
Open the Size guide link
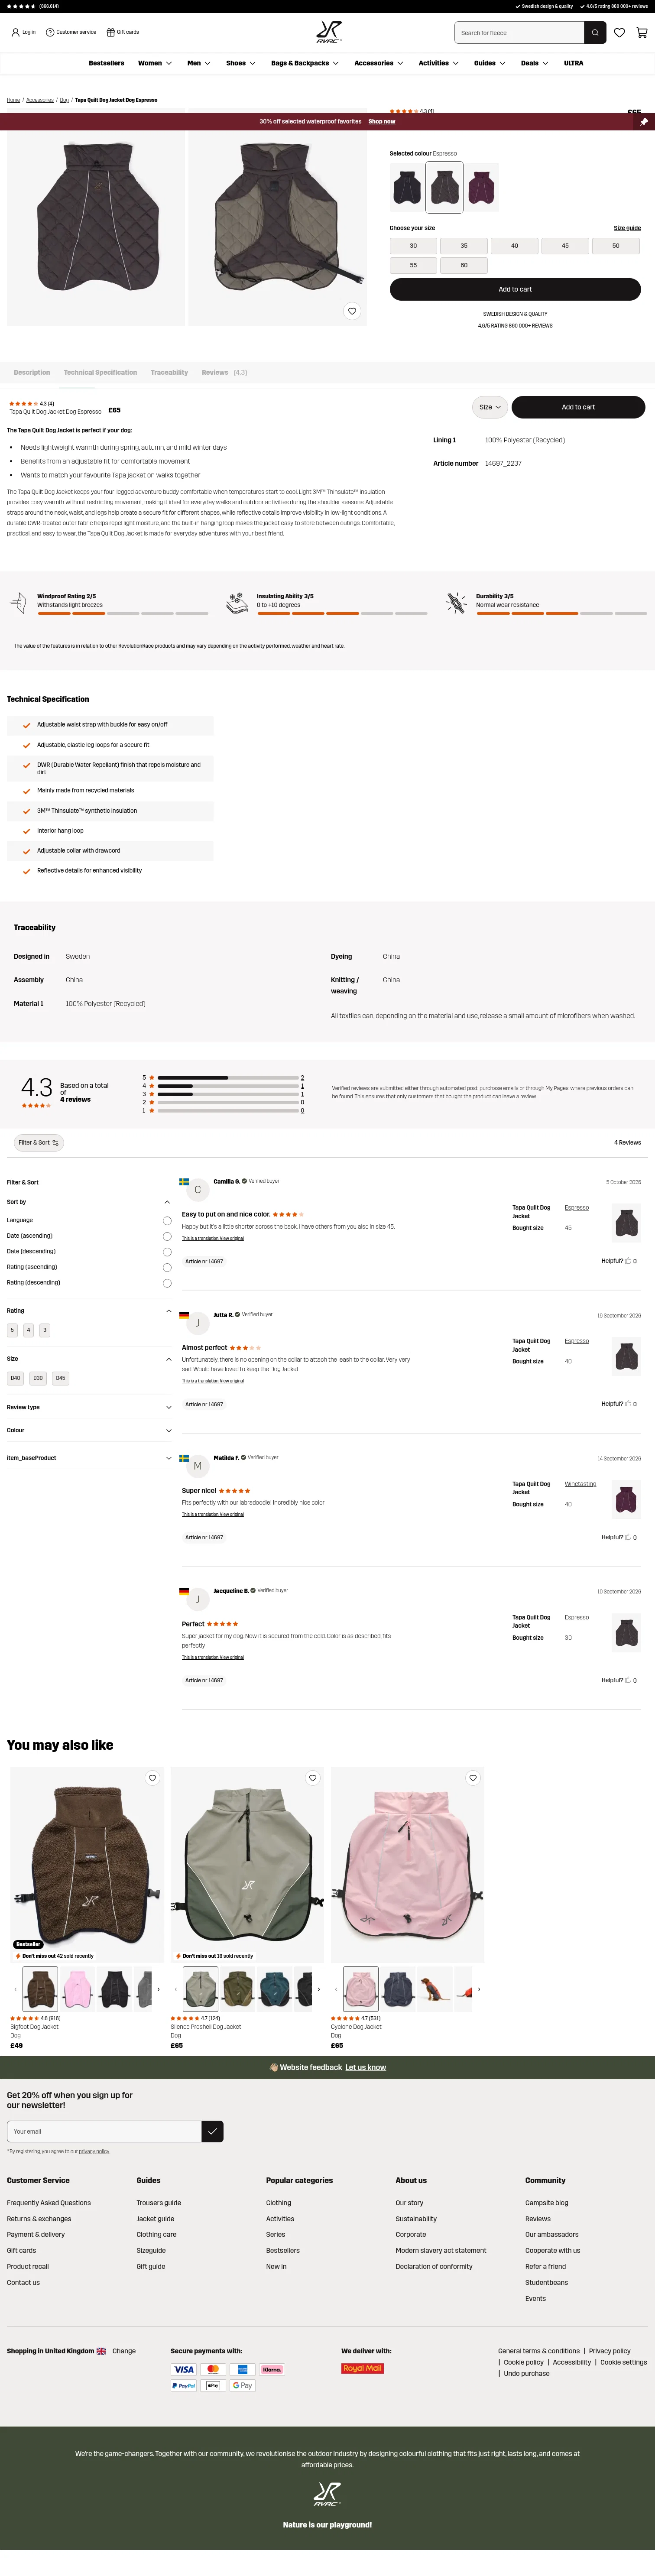coord(627,228)
